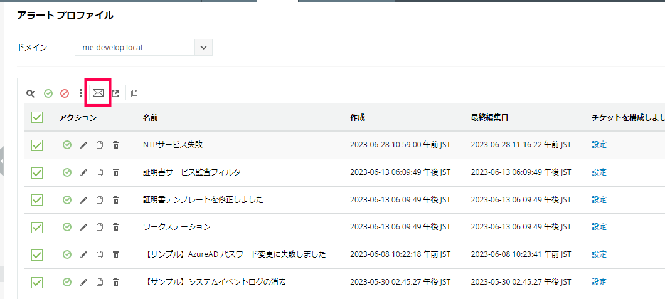Copy the システムイベントログの消去 profile
665x299 pixels.
100,281
